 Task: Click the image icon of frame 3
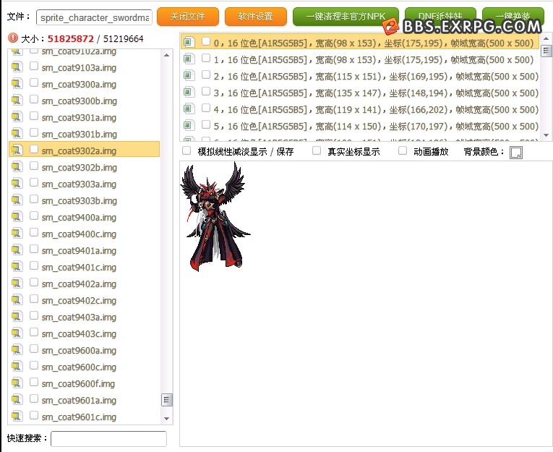click(189, 93)
